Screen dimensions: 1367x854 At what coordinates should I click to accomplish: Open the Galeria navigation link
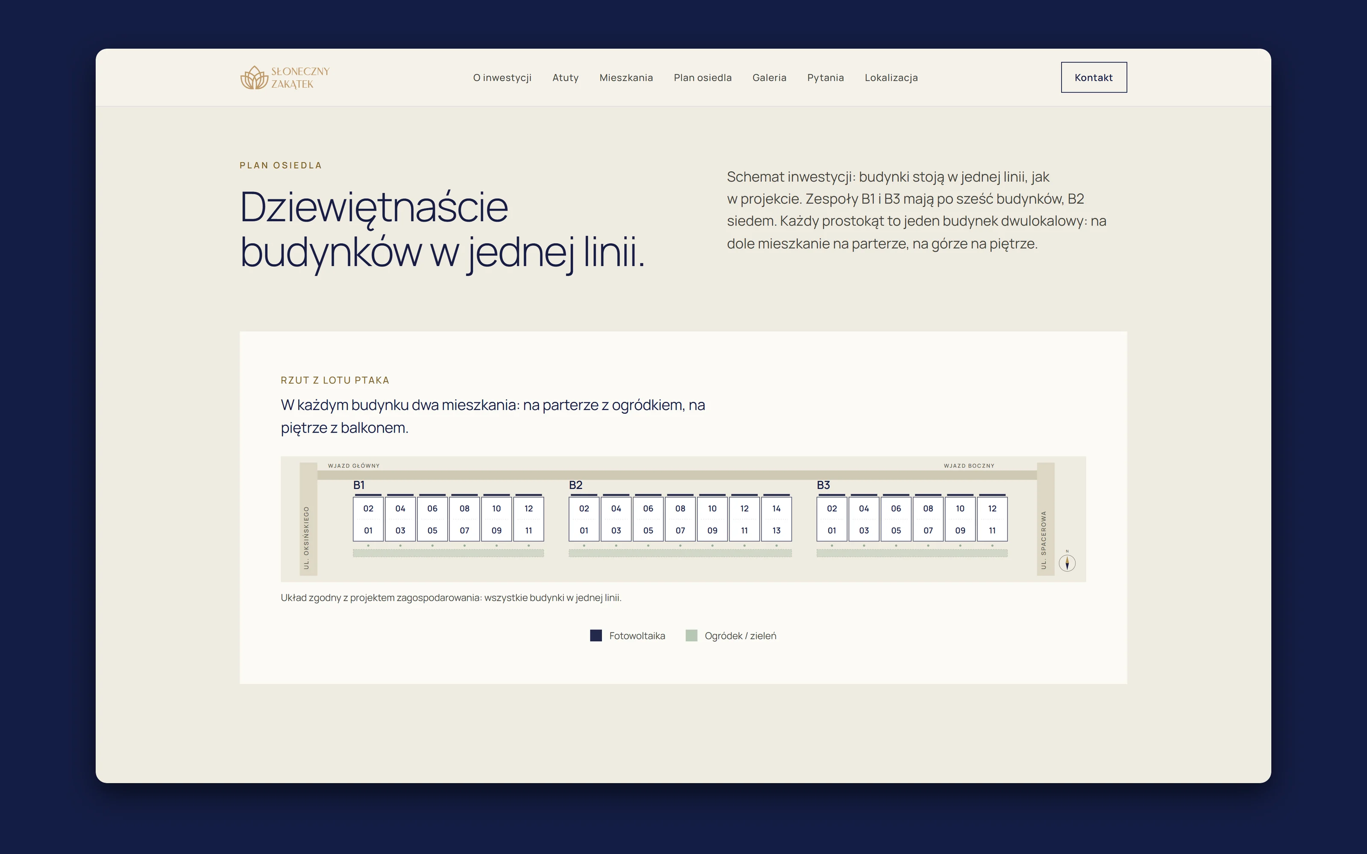tap(769, 77)
